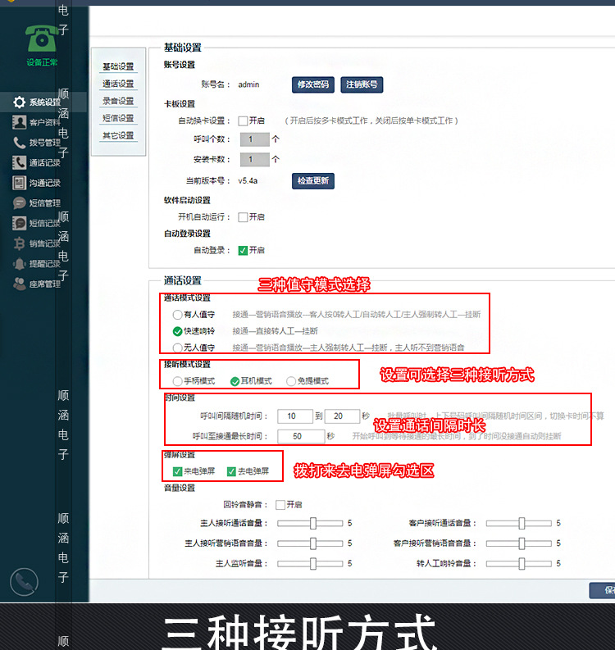Click the version number v5.4a
Screen dimensions: 615x650
click(x=248, y=181)
